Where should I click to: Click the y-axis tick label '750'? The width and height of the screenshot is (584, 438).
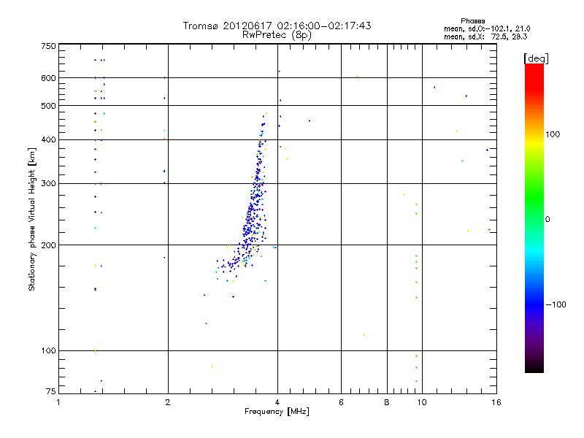tap(48, 46)
